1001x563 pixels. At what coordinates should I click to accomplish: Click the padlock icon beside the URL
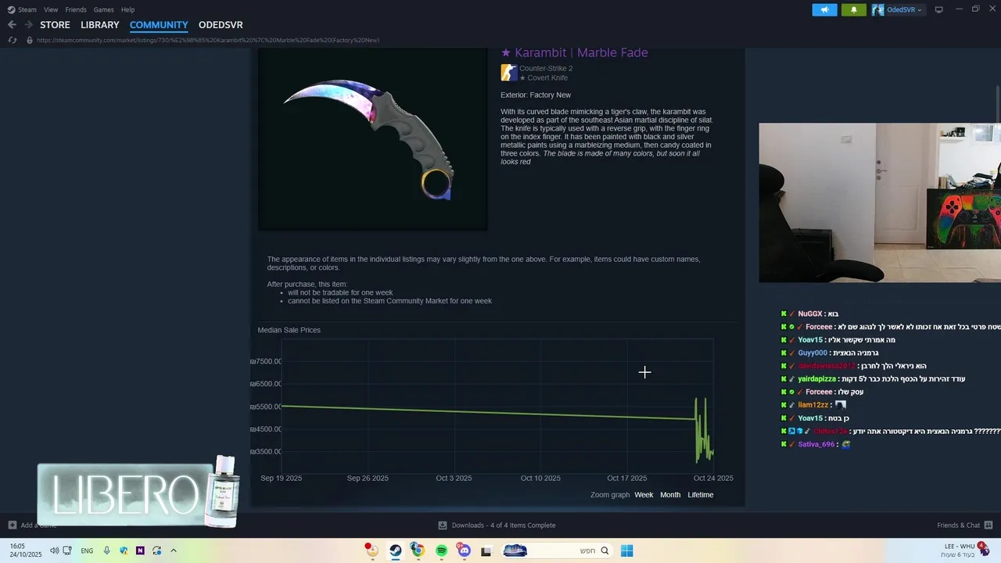(30, 40)
